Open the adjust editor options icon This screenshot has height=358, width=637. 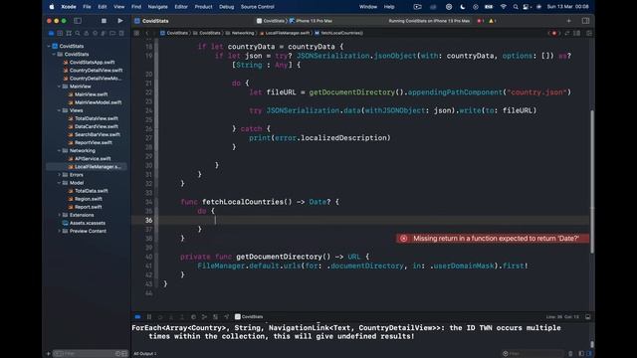(x=577, y=33)
